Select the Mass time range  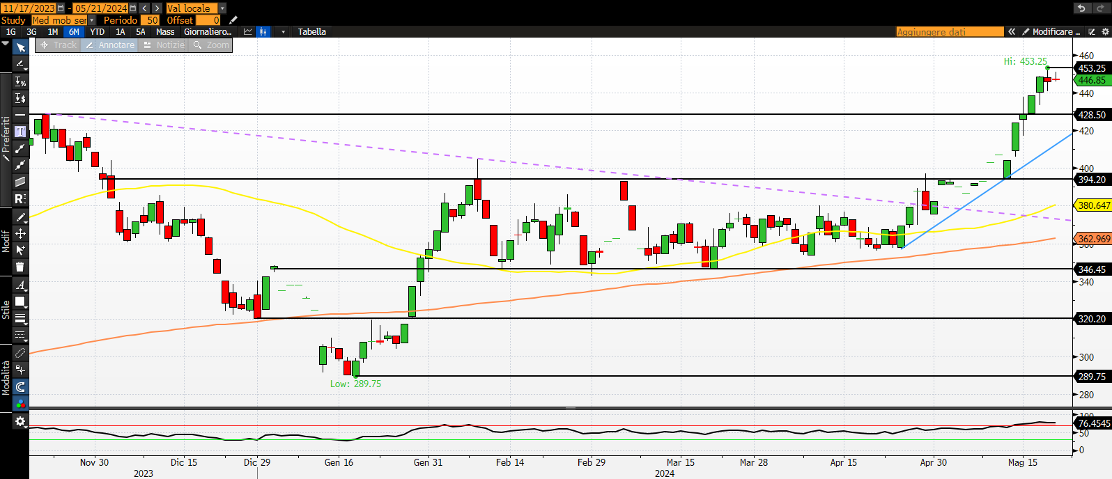[x=165, y=31]
